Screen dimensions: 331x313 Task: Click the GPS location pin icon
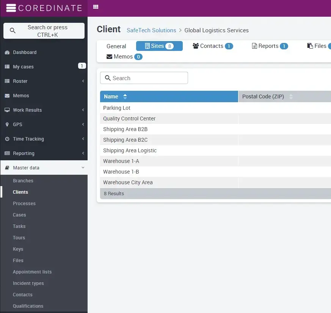tap(7, 125)
